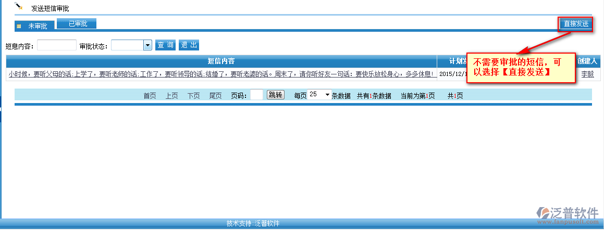Click the 短信内容 column header

(221, 61)
